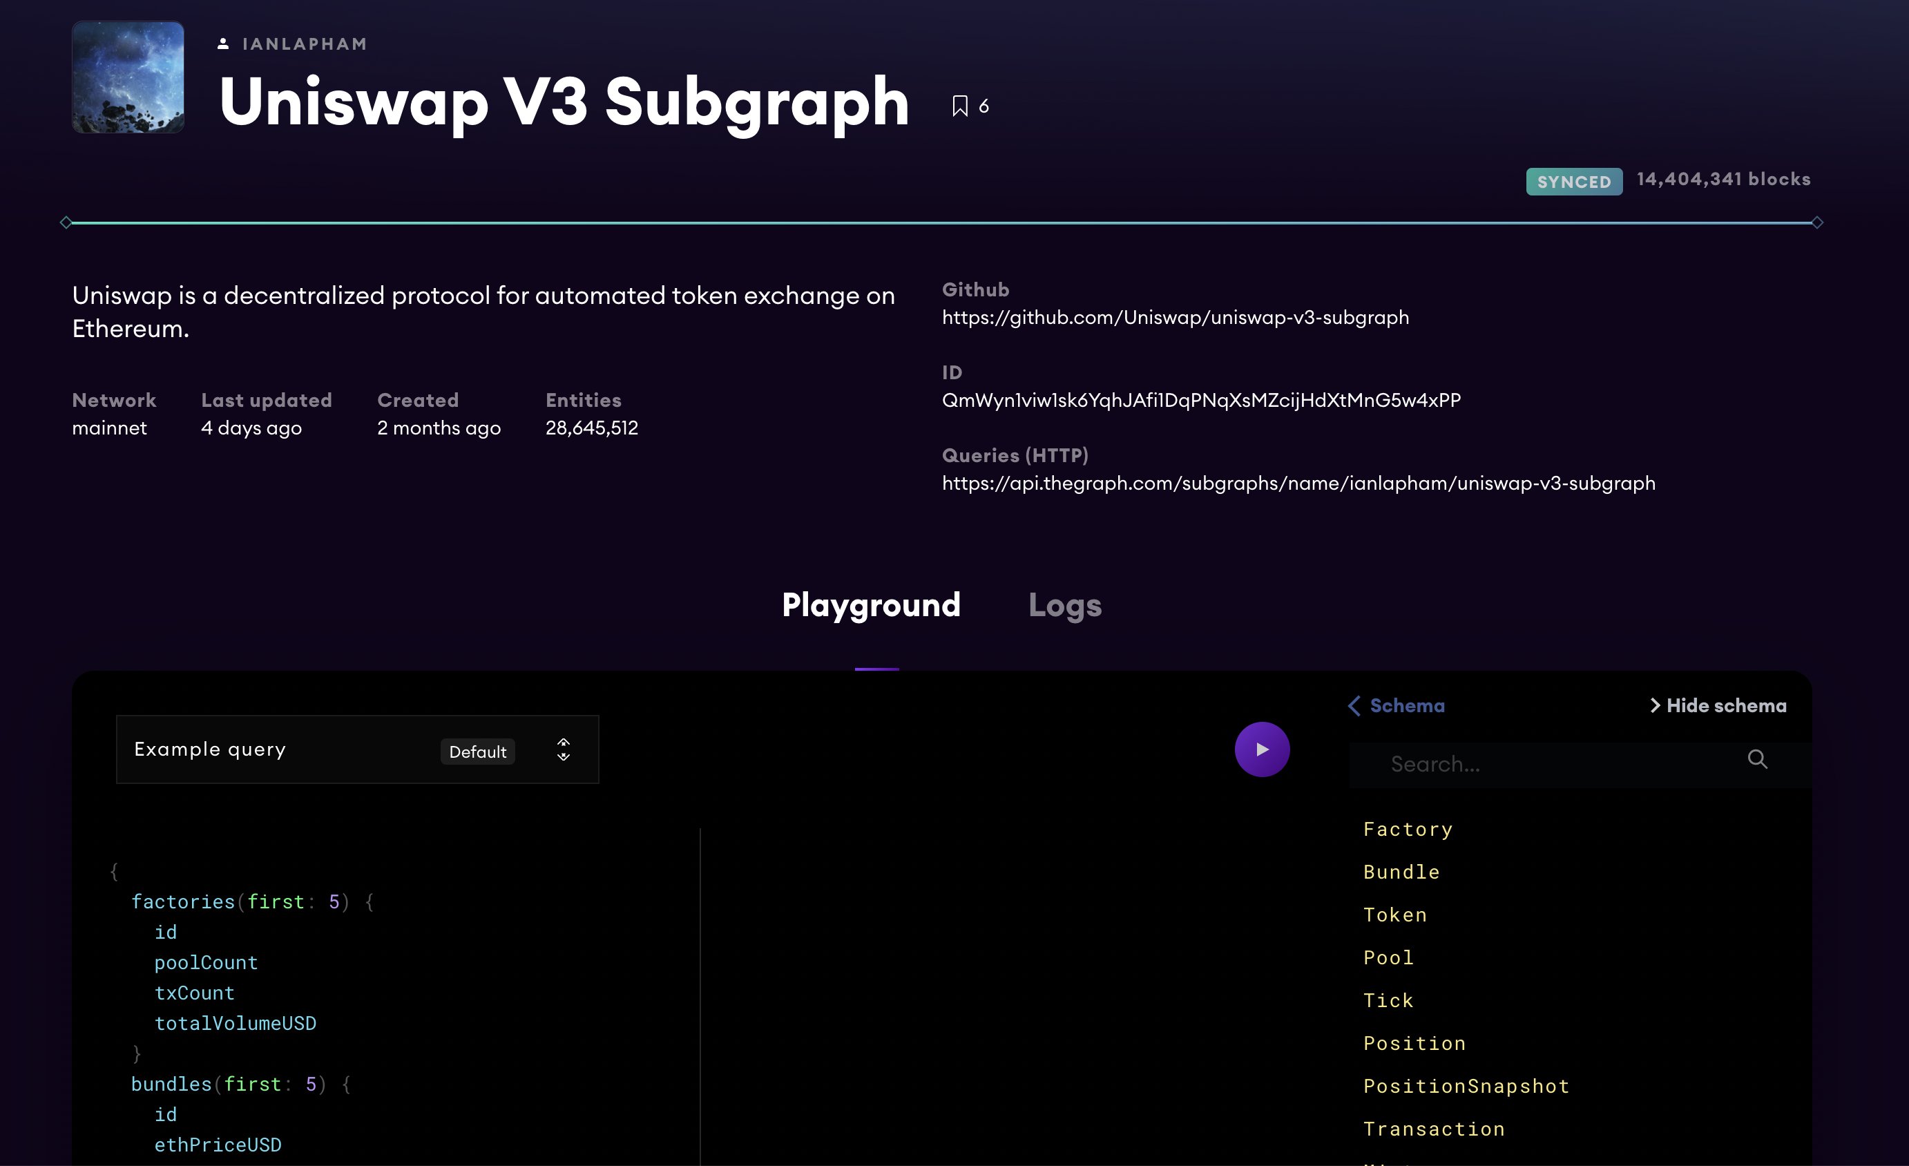Viewport: 1909px width, 1166px height.
Task: Open the Github repository link
Action: pos(1176,318)
